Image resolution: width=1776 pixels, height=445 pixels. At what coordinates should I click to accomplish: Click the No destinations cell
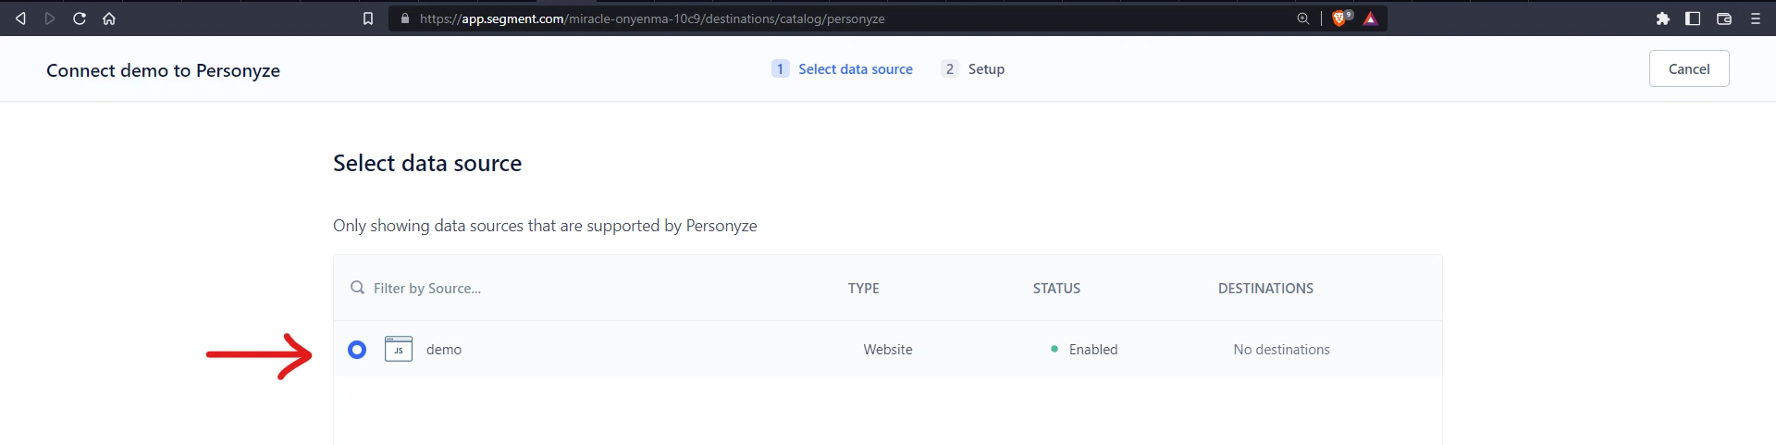(x=1281, y=350)
